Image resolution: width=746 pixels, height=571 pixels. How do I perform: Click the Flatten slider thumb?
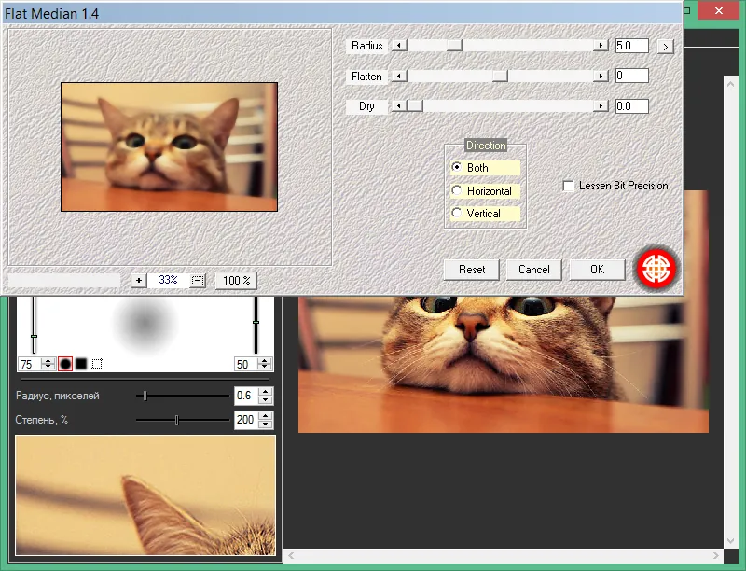click(500, 77)
